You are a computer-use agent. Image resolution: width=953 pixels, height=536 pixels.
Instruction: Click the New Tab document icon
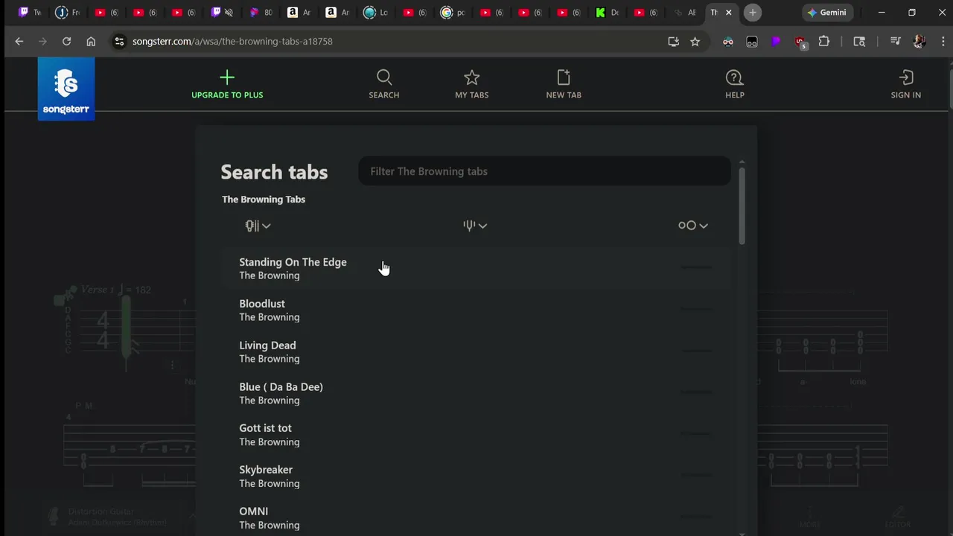point(564,77)
